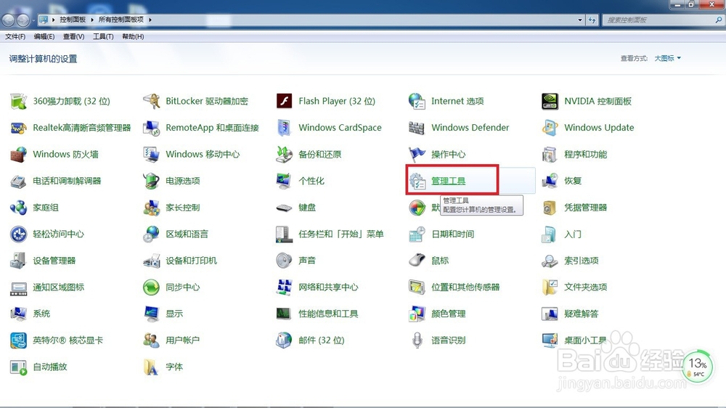
Task: Open 索引选项 link
Action: (x=581, y=261)
